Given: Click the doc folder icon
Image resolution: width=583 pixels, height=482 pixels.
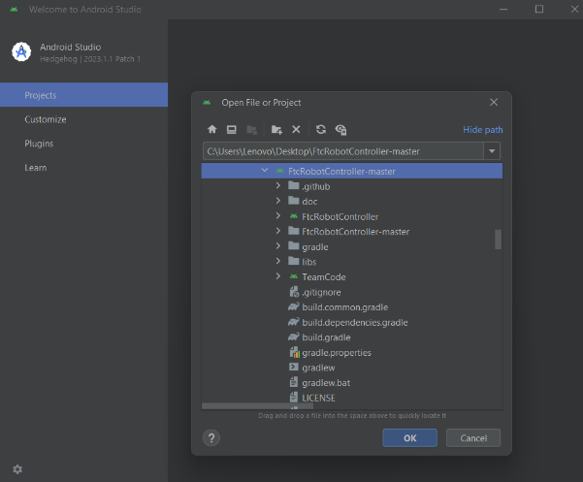Looking at the screenshot, I should click(294, 201).
